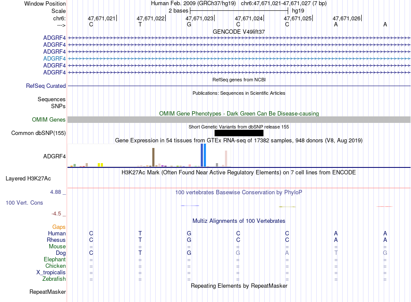This screenshot has height=302, width=411.
Task: Click the Basewise Conservation by PhyloP title
Action: 239,193
